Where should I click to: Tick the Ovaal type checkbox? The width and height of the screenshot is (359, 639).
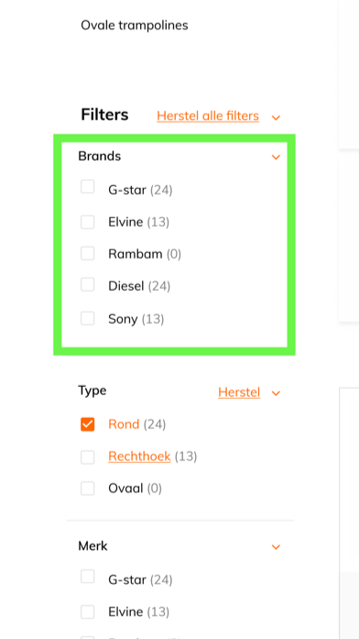pos(88,489)
